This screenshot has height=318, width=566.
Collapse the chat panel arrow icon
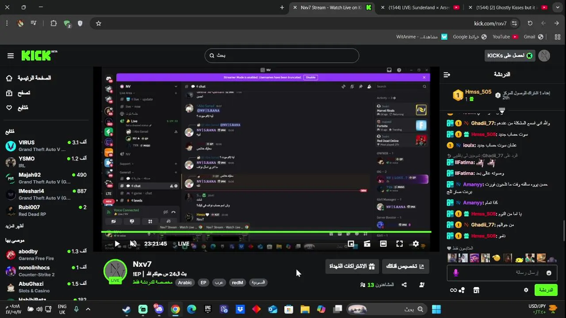tap(447, 75)
